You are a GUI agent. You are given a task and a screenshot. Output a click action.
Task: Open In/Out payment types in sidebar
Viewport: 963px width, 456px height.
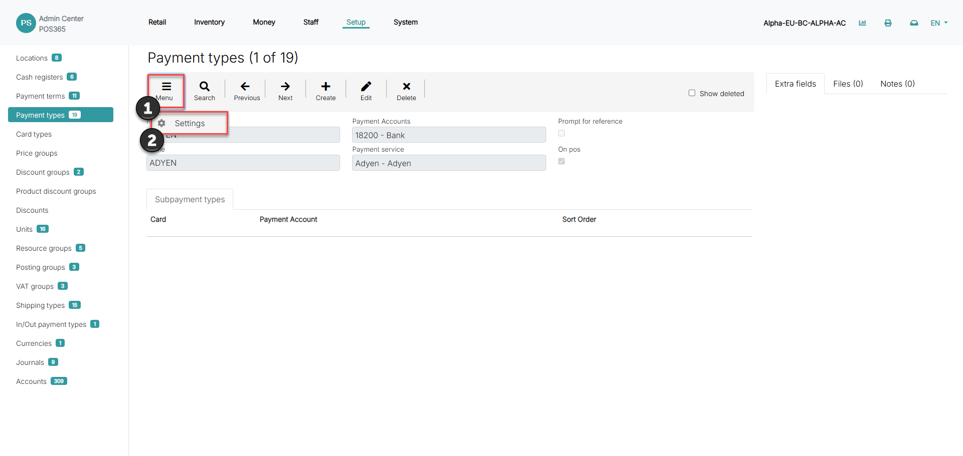(x=51, y=324)
